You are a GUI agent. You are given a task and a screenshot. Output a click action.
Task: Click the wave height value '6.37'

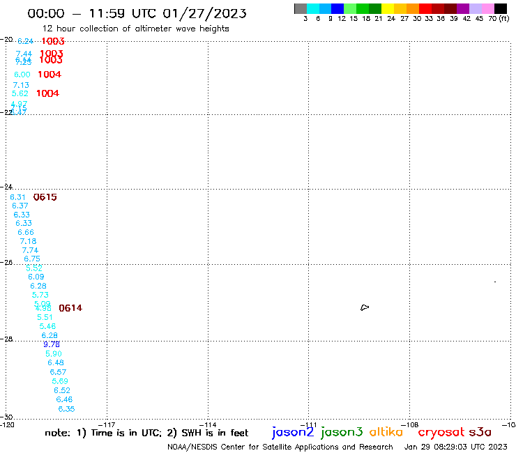coord(20,206)
